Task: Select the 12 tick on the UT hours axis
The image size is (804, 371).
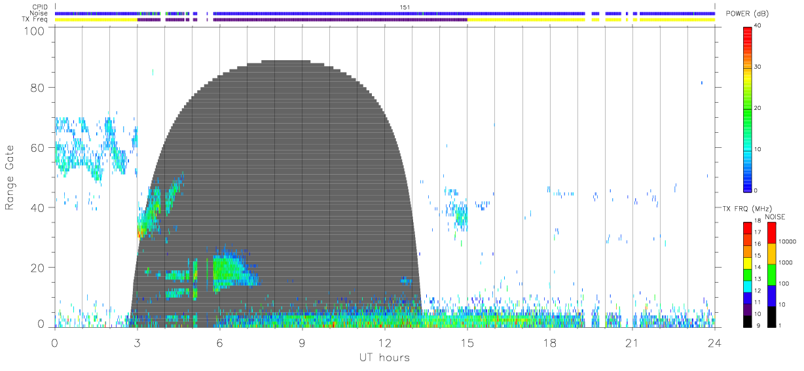Action: (x=384, y=342)
